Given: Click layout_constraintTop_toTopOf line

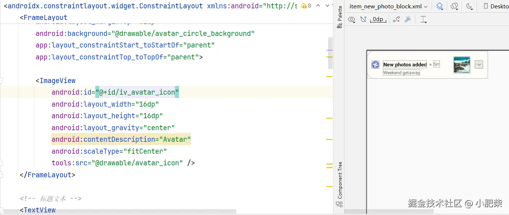Looking at the screenshot, I should coord(119,57).
